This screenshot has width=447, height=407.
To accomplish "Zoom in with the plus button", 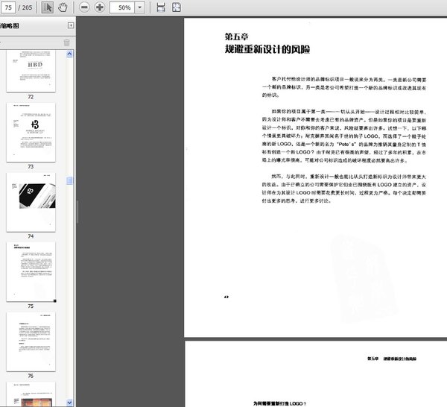I will coord(100,7).
